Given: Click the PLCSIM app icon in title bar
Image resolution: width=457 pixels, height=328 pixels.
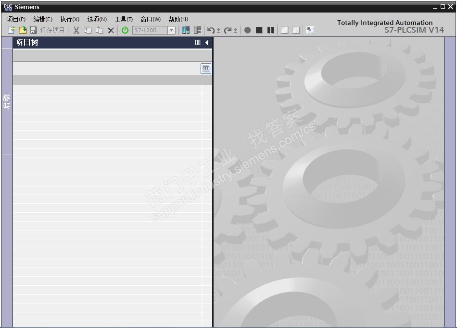Looking at the screenshot, I should [8, 7].
